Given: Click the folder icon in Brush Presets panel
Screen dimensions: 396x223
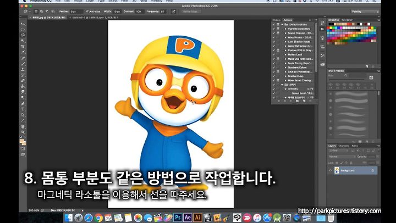Looking at the screenshot, I should (371, 77).
